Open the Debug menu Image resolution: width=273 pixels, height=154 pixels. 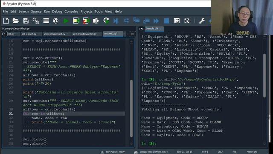57,12
